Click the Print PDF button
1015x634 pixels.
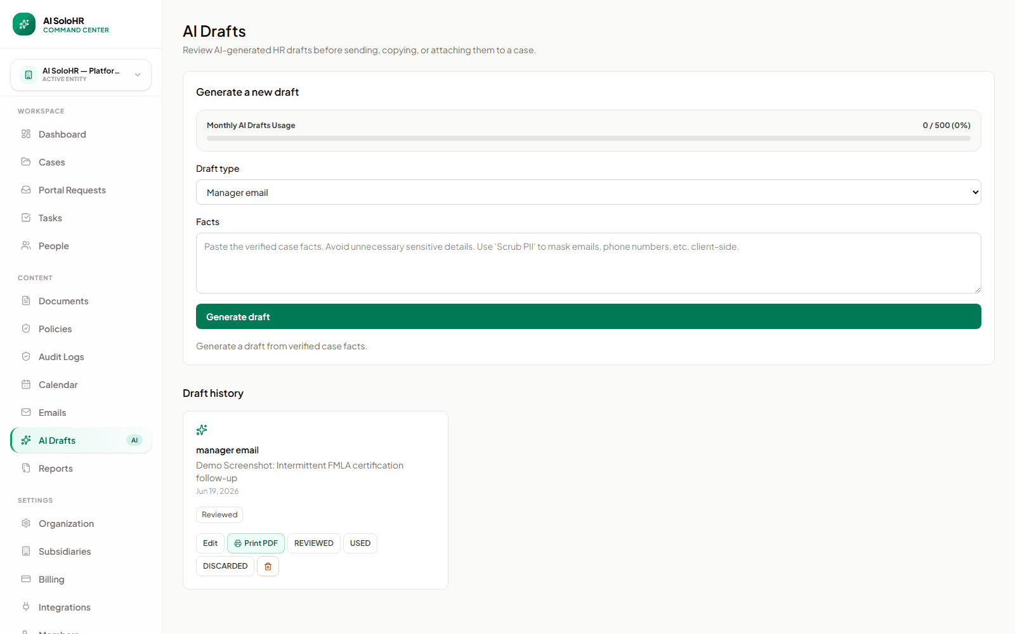coord(256,543)
